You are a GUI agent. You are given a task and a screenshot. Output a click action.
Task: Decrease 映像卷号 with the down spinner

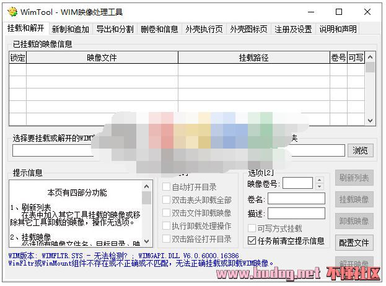tap(319, 186)
